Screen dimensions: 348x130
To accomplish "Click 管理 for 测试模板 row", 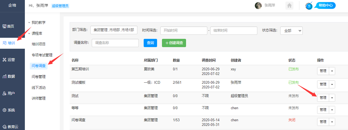I will (x=323, y=84).
